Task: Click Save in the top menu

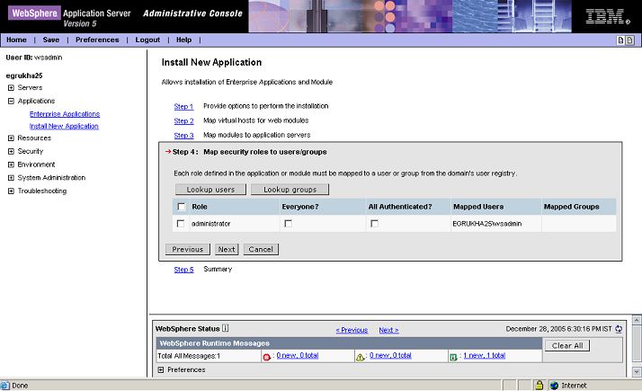Action: 50,40
